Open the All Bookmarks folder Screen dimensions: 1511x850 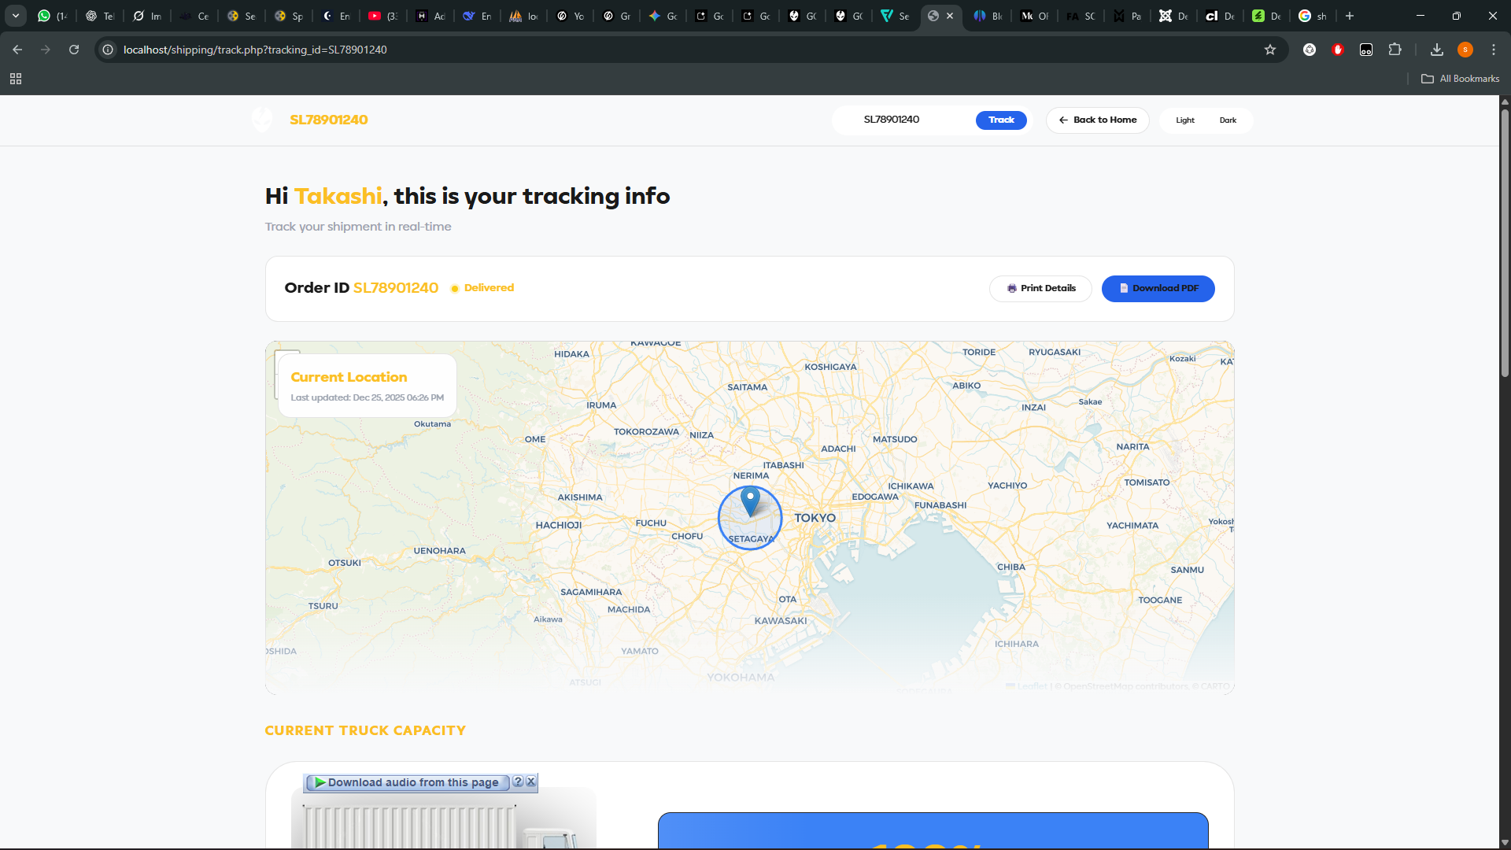tap(1460, 79)
